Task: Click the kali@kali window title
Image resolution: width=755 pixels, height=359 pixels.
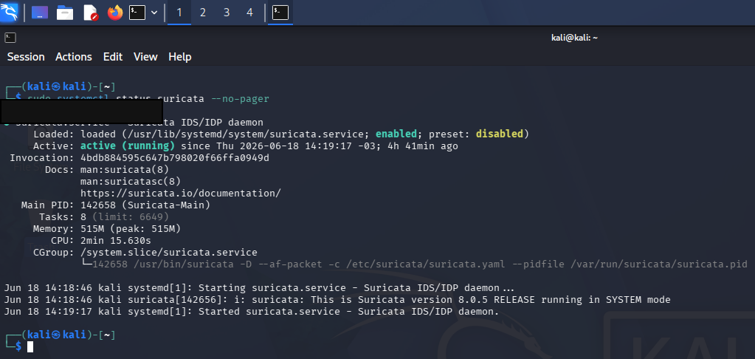Action: 574,38
